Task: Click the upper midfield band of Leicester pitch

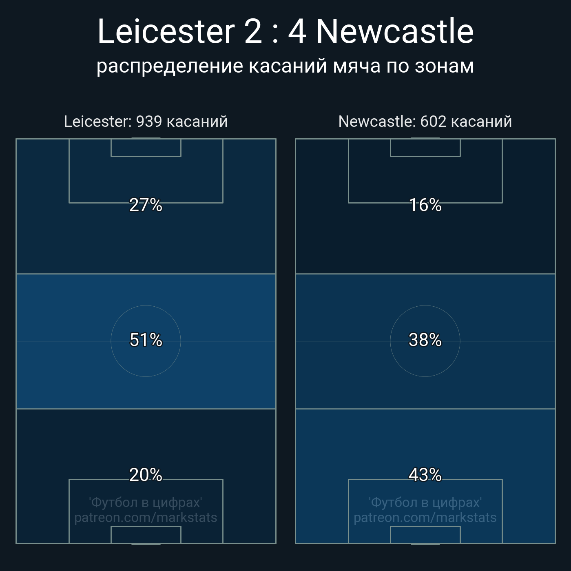Action: tap(146, 308)
